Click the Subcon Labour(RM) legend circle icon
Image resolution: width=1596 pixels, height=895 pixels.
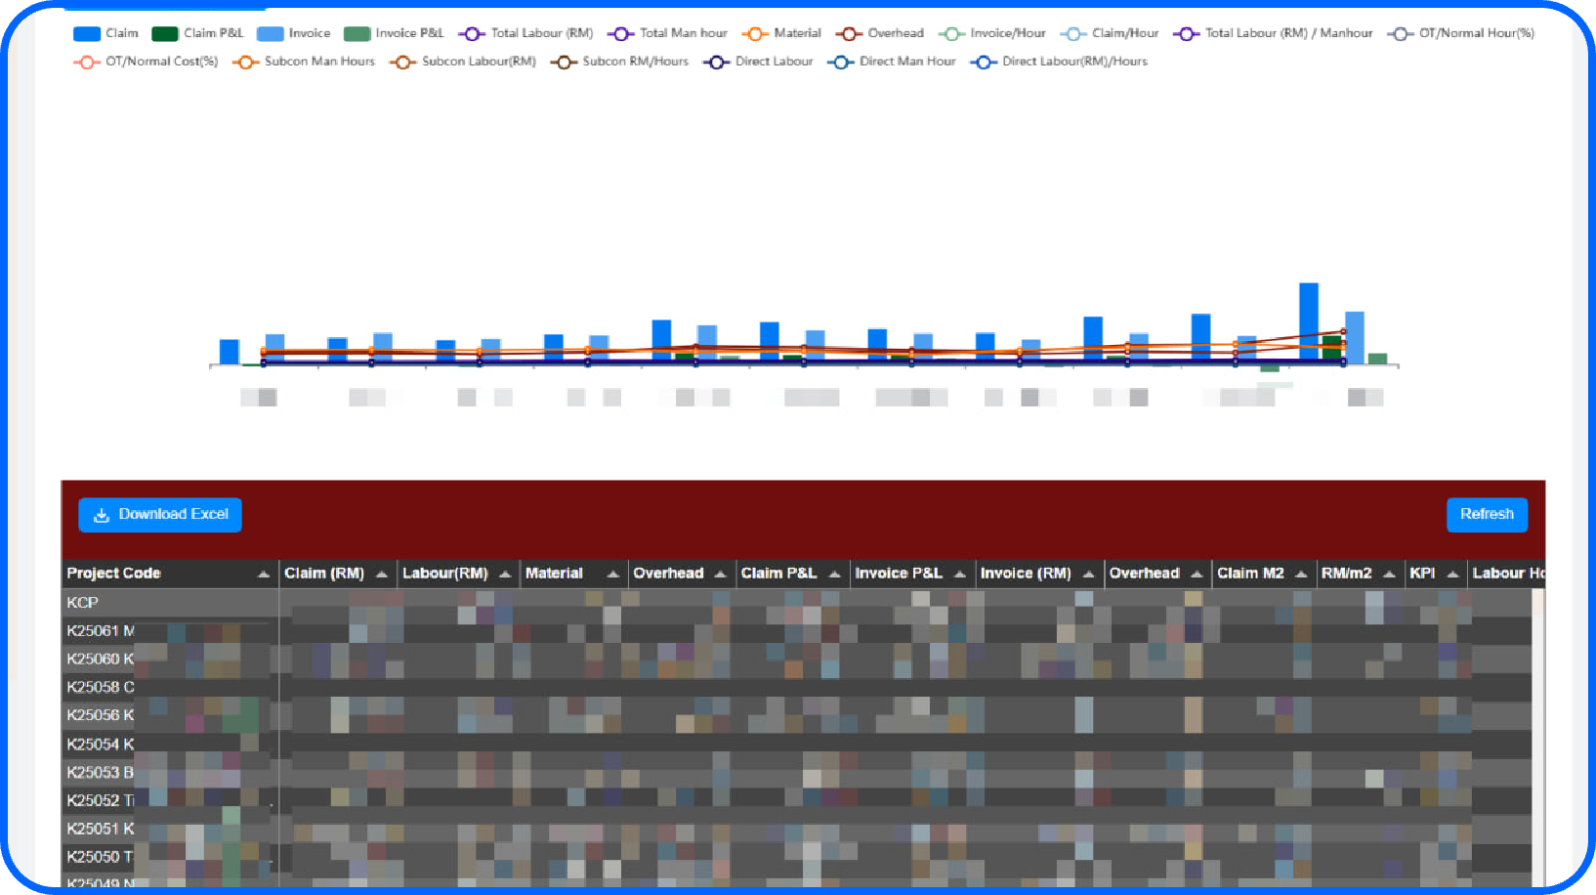point(401,62)
